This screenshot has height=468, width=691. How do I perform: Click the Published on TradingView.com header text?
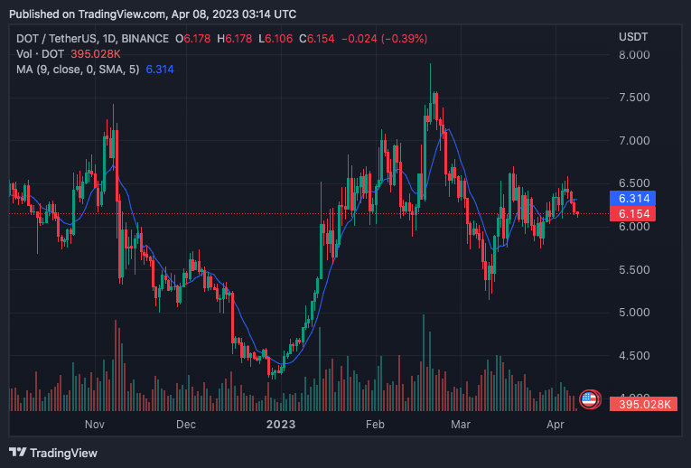pos(153,14)
